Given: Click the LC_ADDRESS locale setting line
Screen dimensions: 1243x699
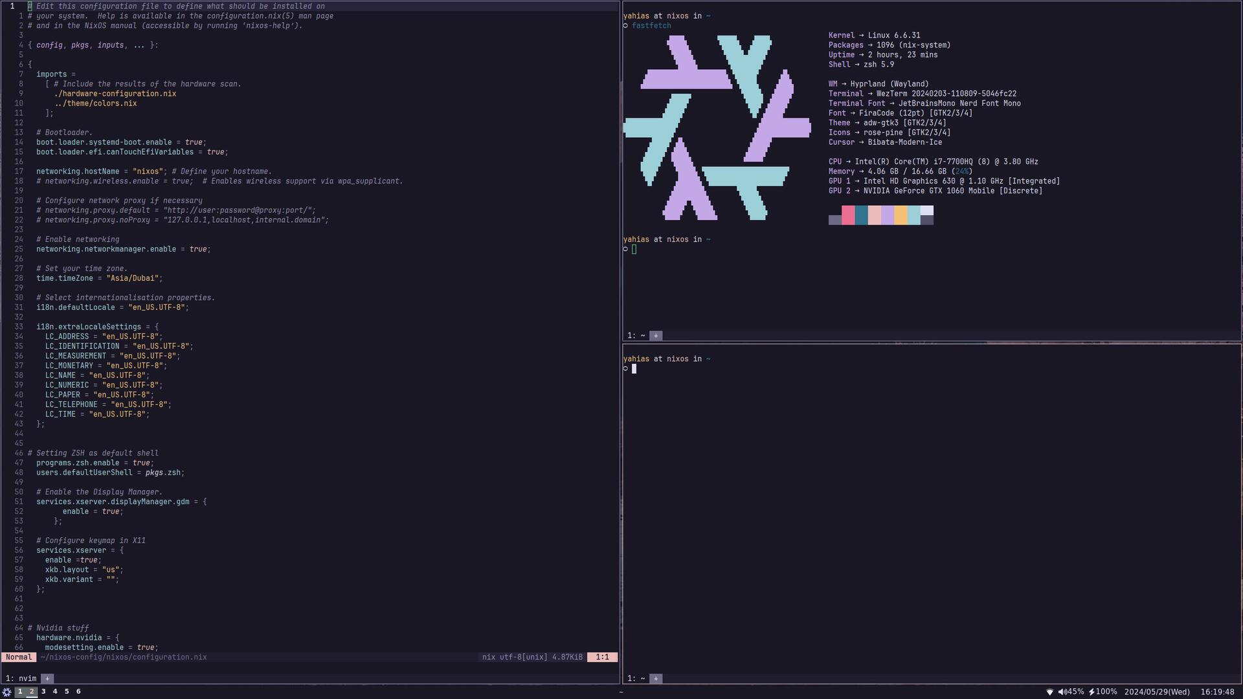Looking at the screenshot, I should (x=104, y=337).
